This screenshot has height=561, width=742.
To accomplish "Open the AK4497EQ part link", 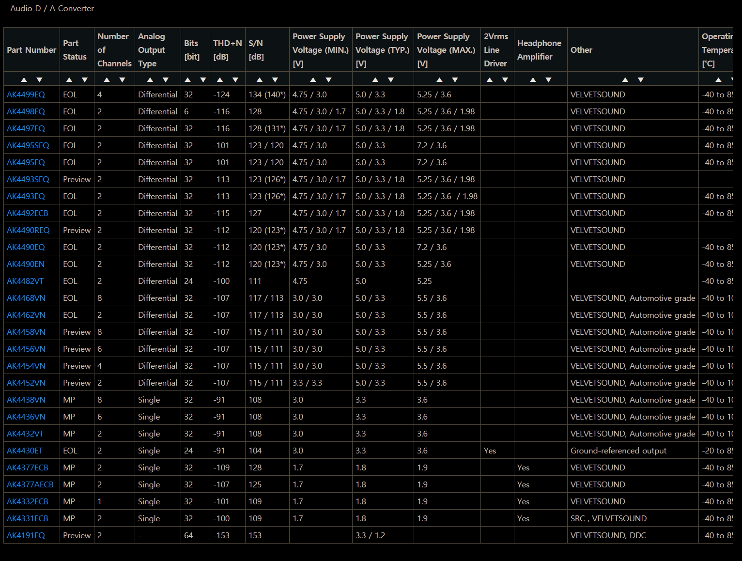I will pos(26,128).
